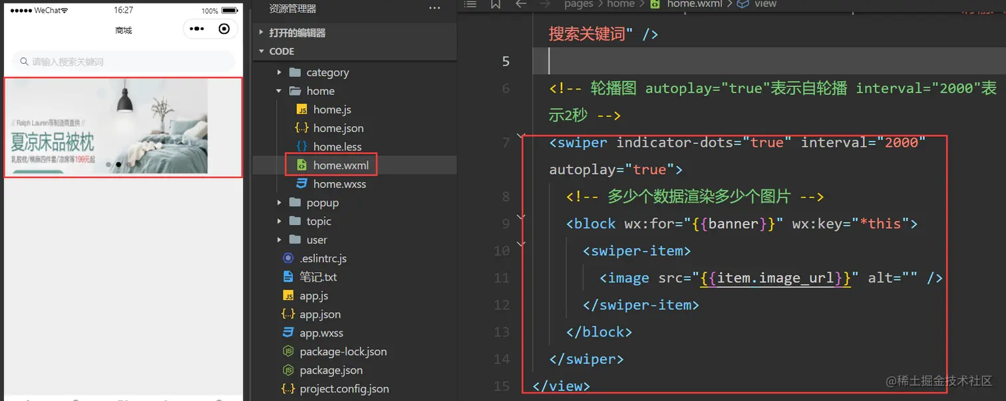Click the 请输入搜索关键词 search field
1006x401 pixels.
click(x=123, y=62)
